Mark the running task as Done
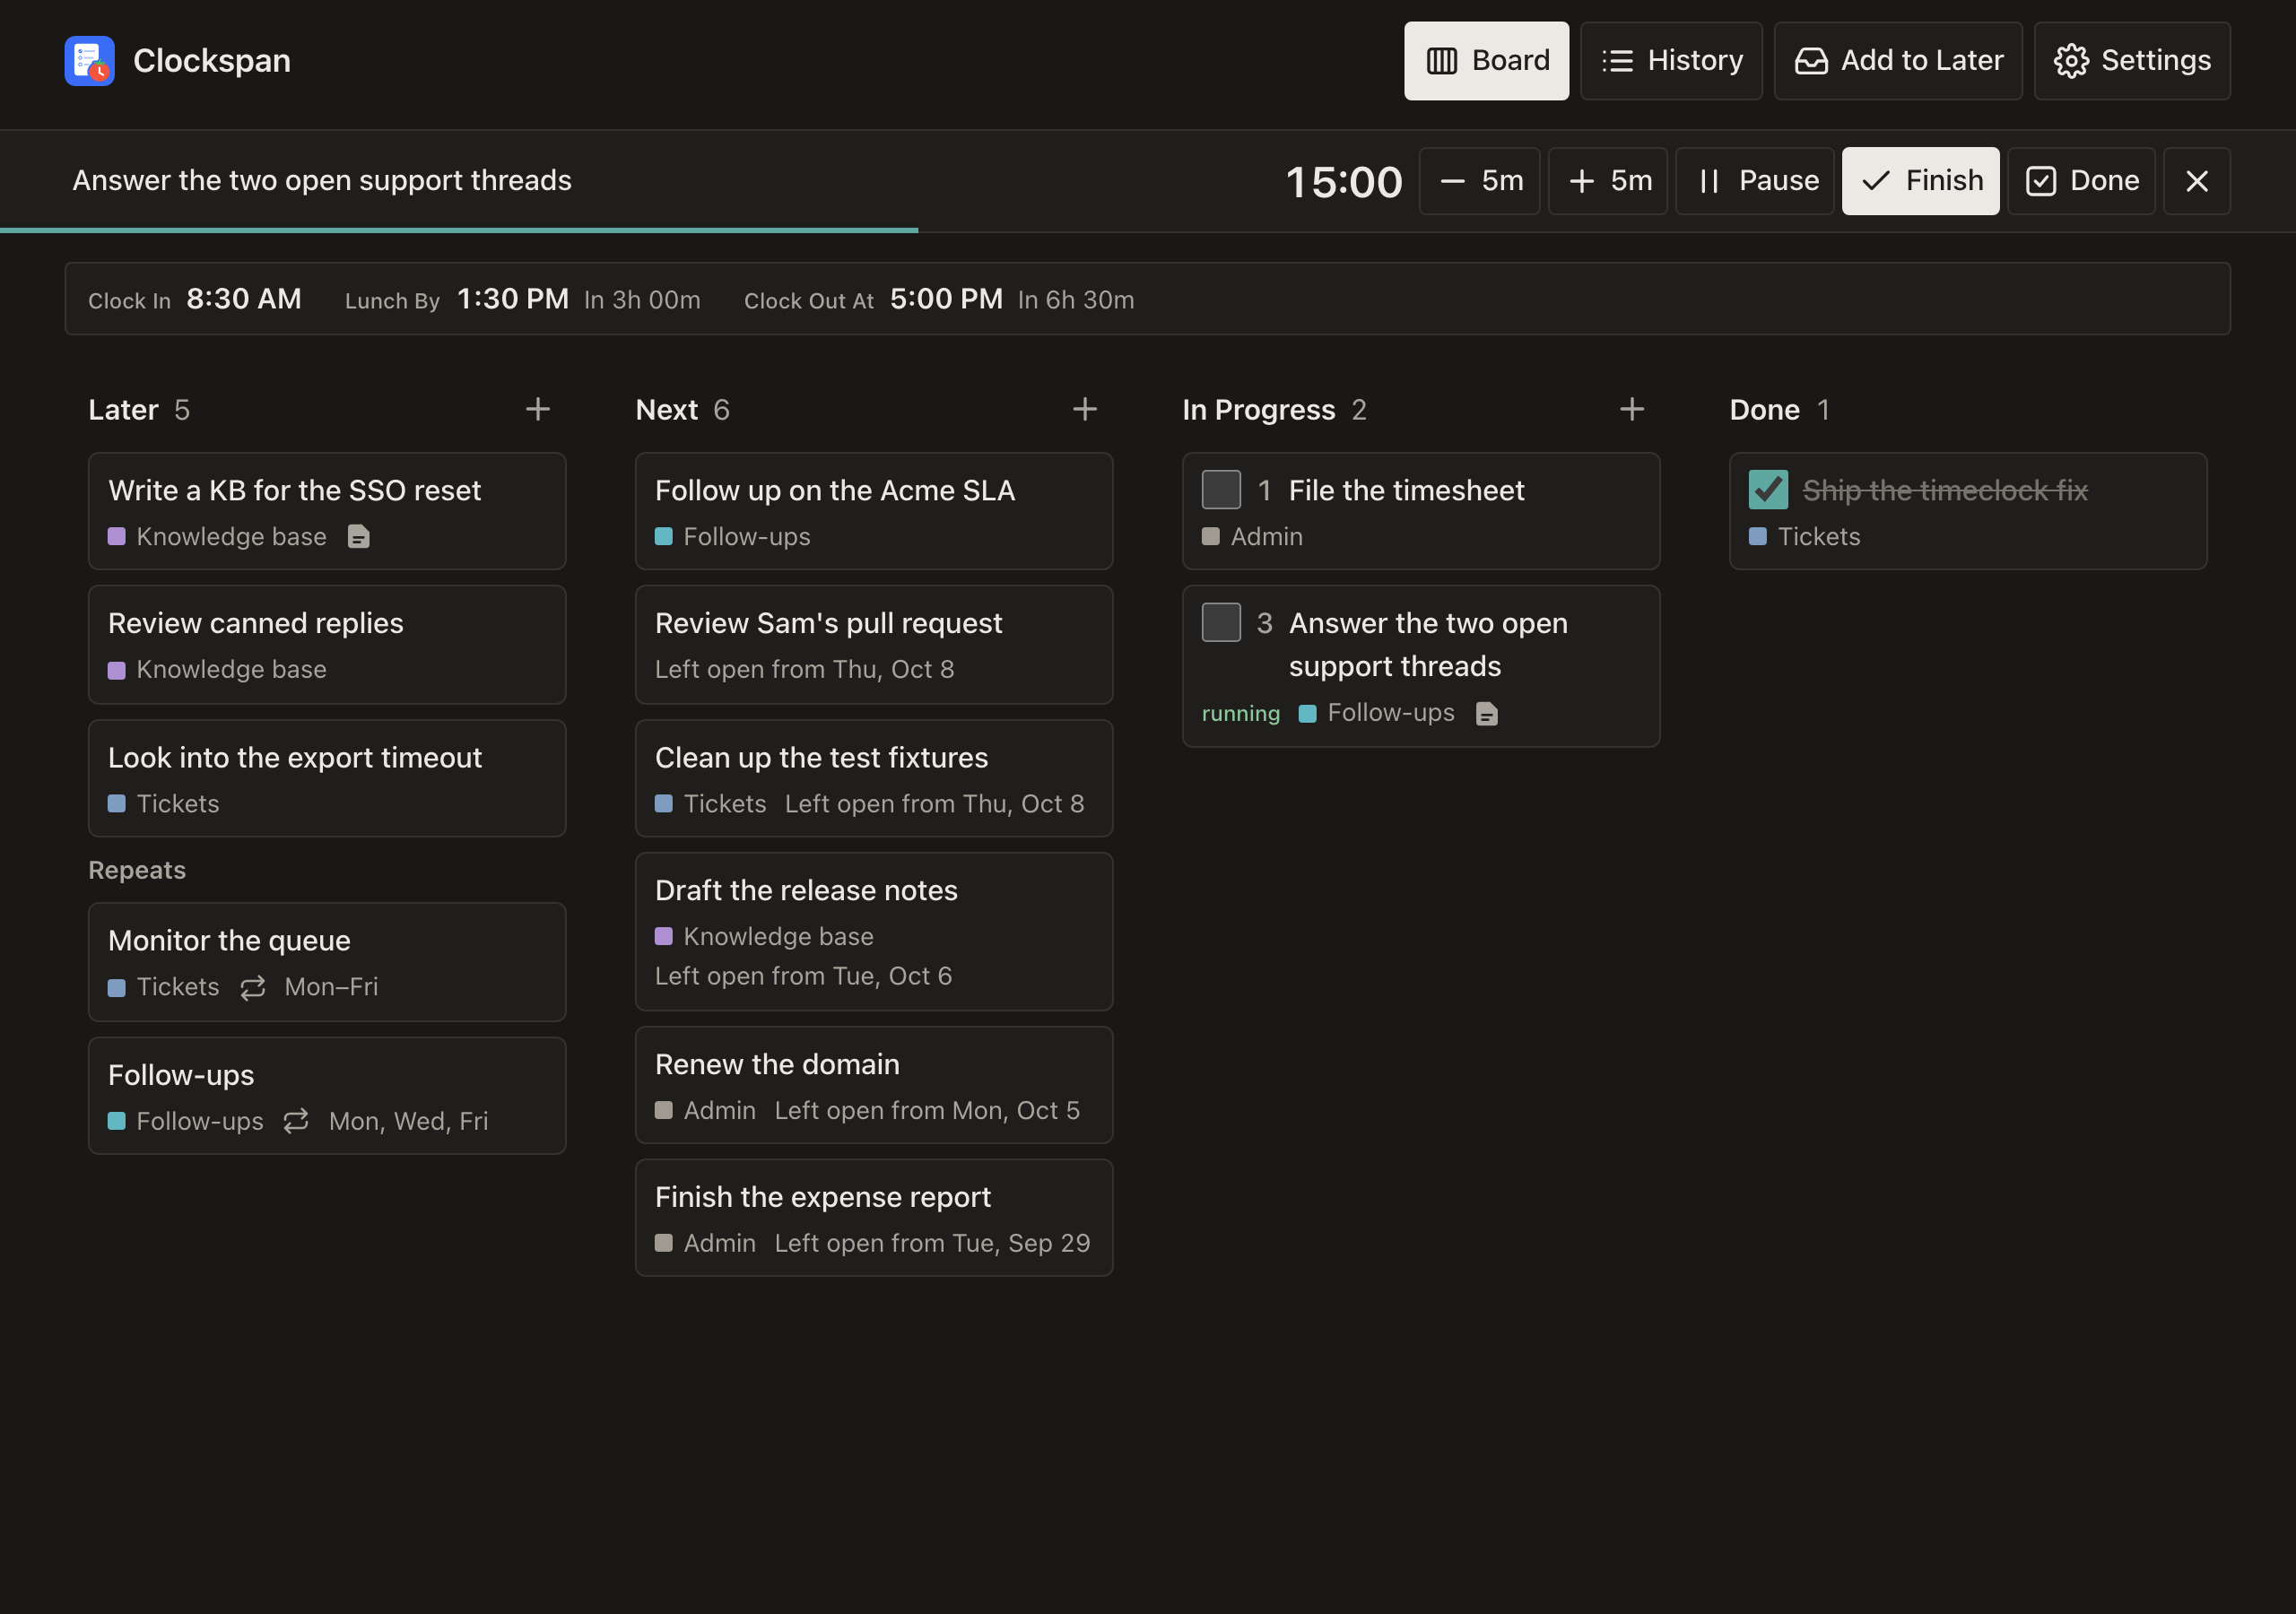The image size is (2296, 1614). (x=2081, y=181)
